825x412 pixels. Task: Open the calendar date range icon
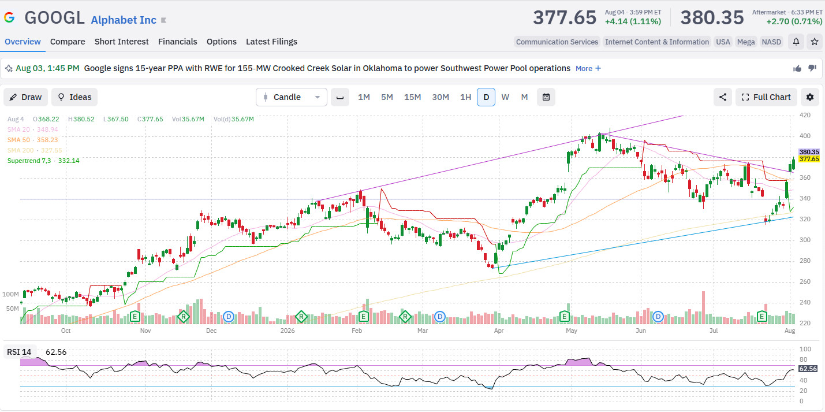(x=546, y=97)
